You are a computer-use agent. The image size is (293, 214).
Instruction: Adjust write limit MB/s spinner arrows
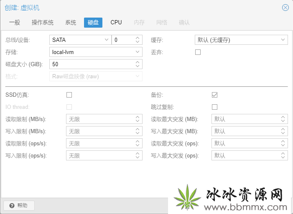(138, 131)
